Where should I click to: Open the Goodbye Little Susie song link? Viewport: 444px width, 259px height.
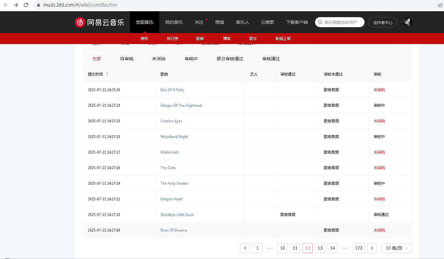click(177, 215)
